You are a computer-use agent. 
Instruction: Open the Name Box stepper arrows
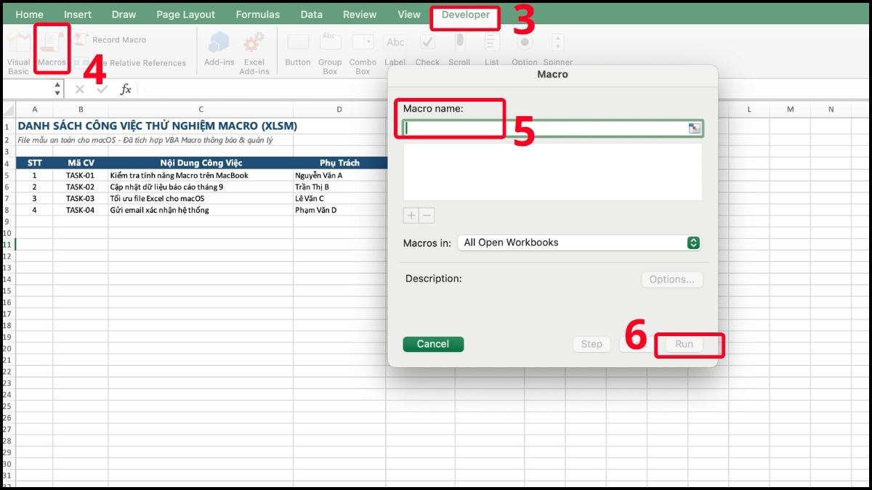click(57, 89)
